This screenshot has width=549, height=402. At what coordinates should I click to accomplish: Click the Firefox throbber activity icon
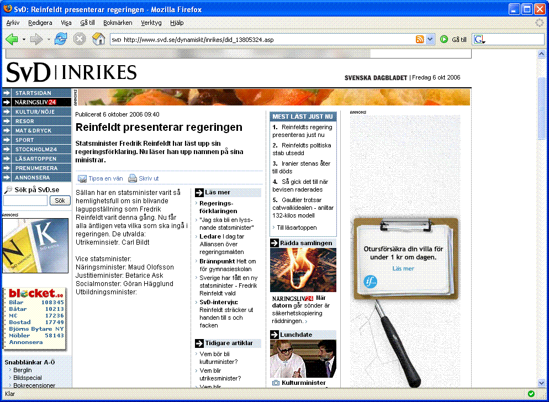tap(541, 23)
